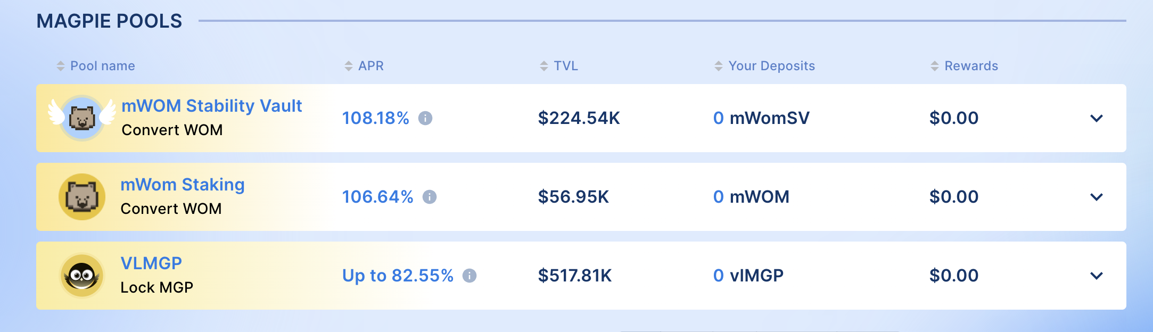Sort pools by APR column
1153x332 pixels.
point(364,66)
